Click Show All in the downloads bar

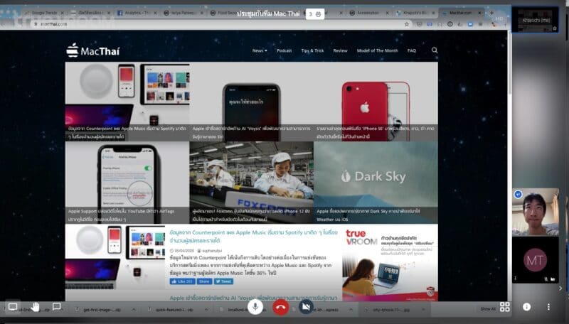[488, 309]
